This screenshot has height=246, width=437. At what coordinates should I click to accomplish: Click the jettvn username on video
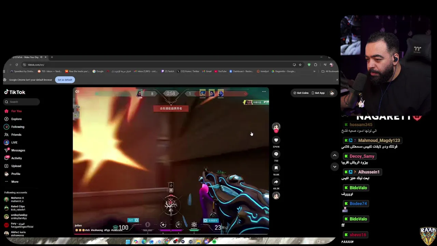point(78,225)
